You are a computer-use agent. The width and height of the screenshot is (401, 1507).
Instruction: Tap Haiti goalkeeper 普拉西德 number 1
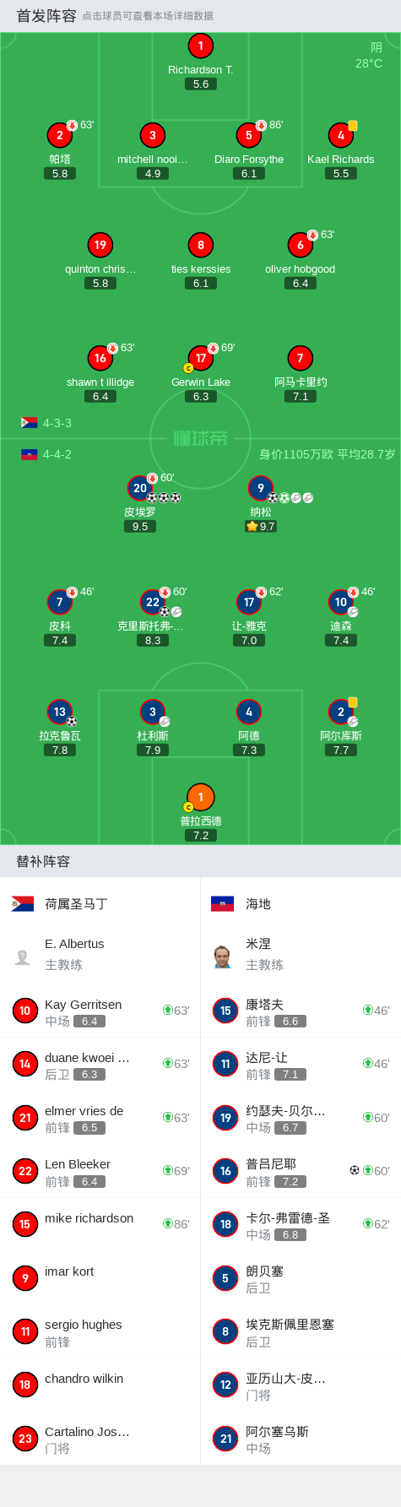tap(200, 797)
